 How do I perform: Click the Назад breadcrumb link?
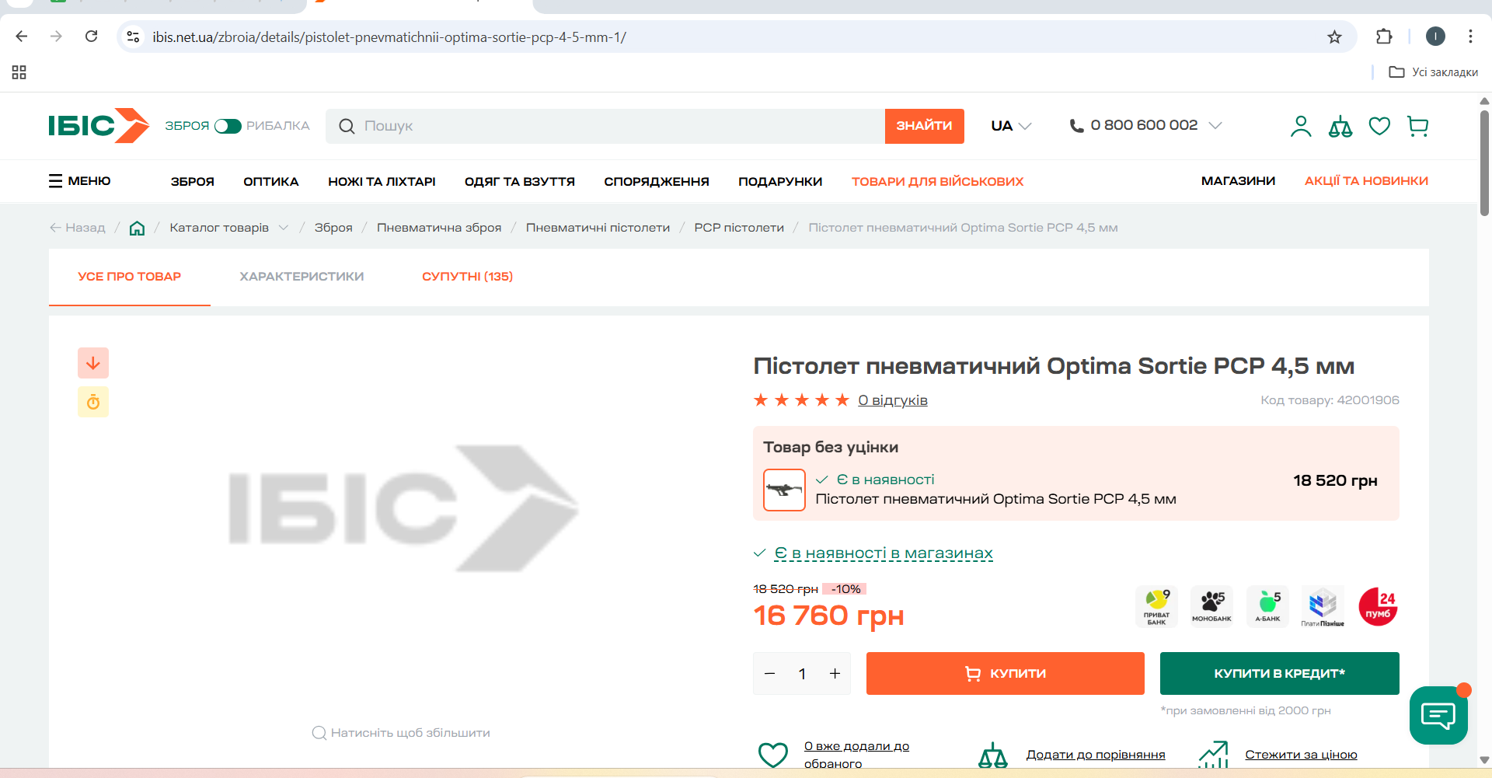point(78,228)
